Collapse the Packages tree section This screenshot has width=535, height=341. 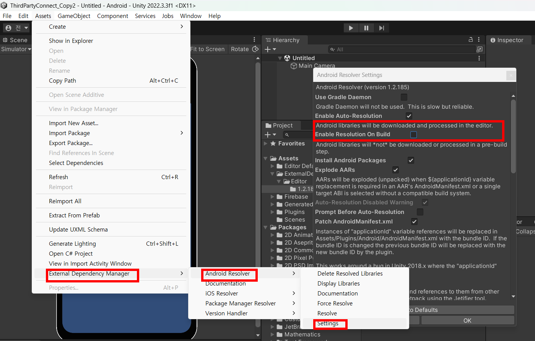(x=266, y=227)
